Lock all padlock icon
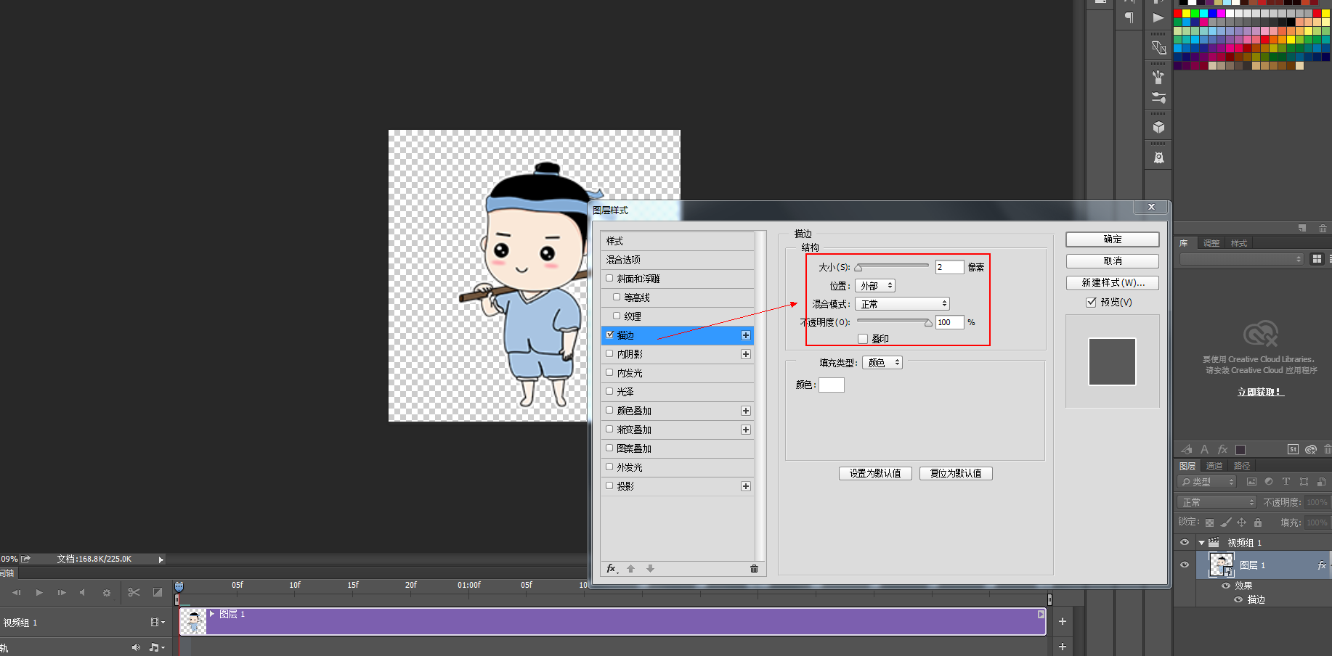1332x656 pixels. pos(1258,522)
